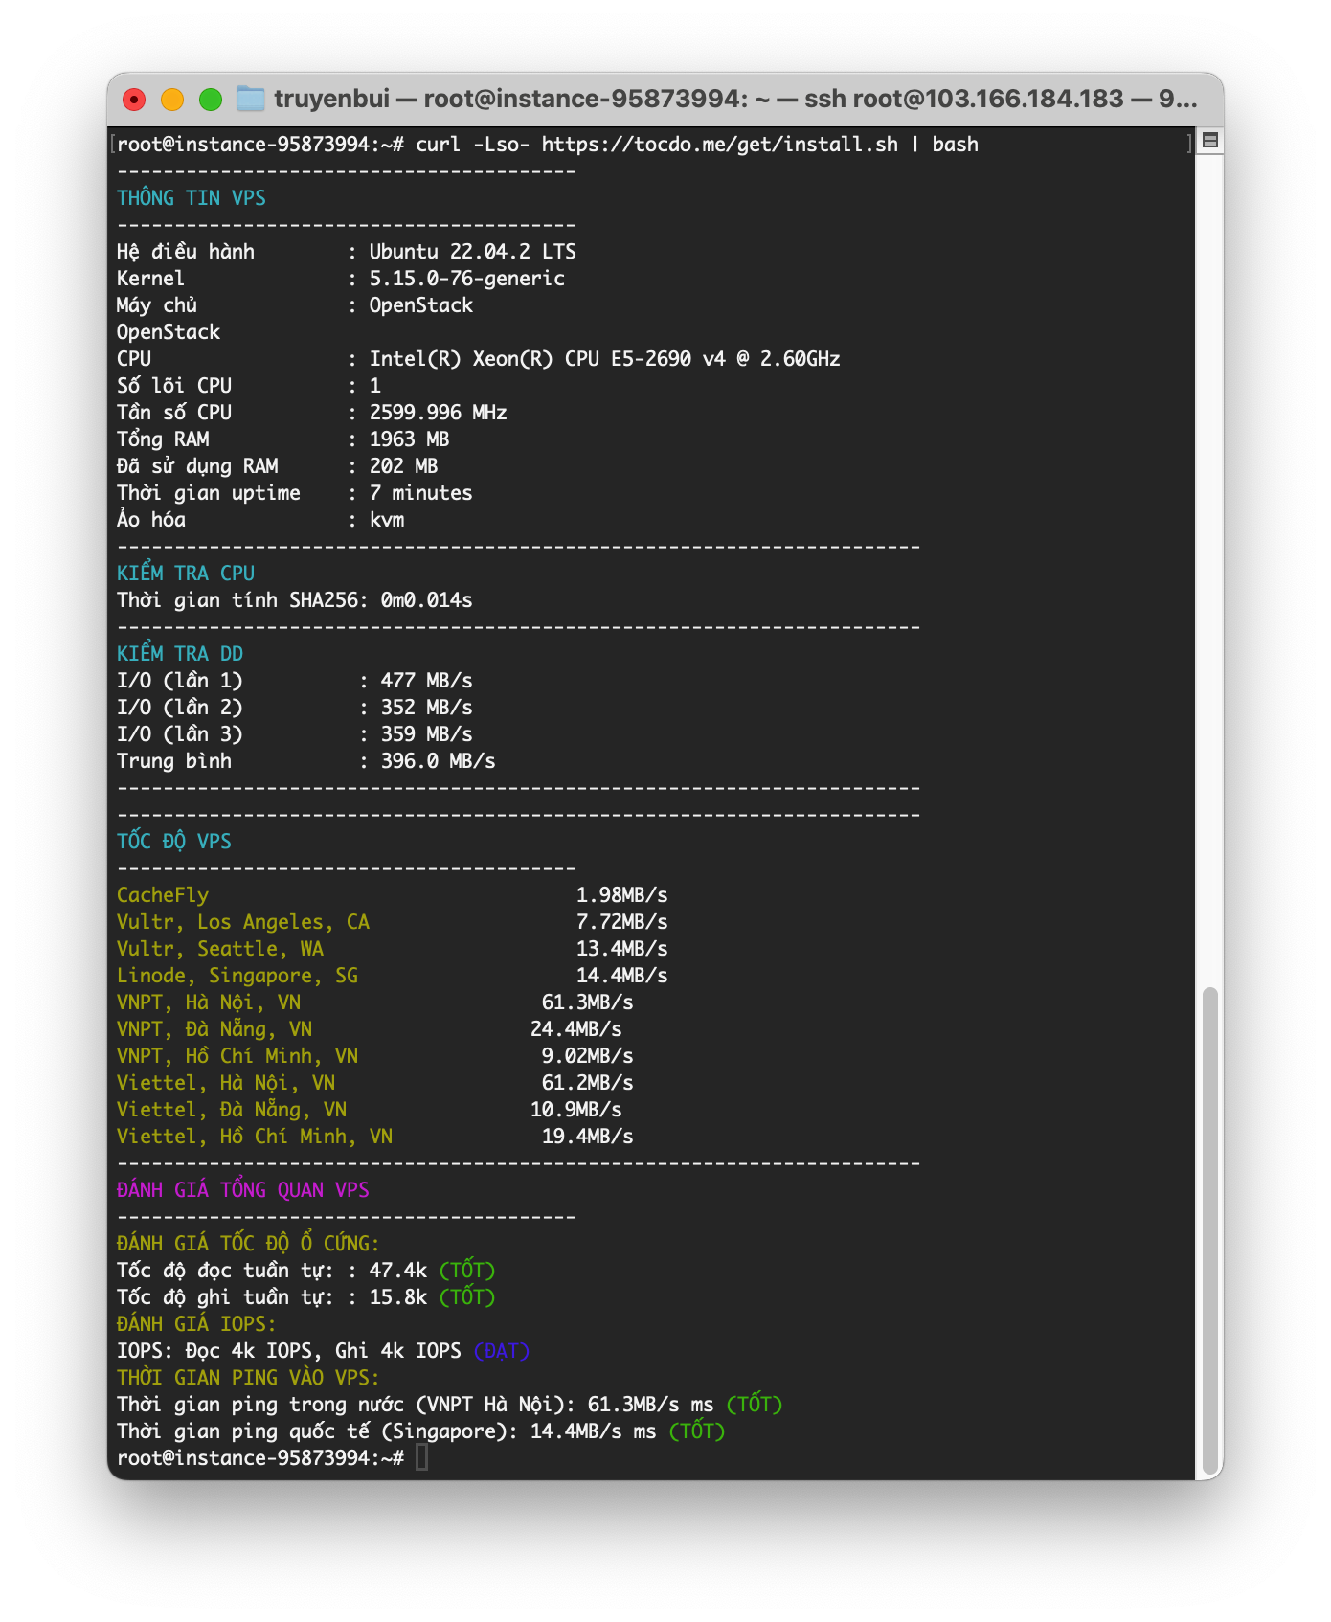Click the URL https://tocdo.me/get/install.sh
1331x1622 pixels.
tap(720, 145)
